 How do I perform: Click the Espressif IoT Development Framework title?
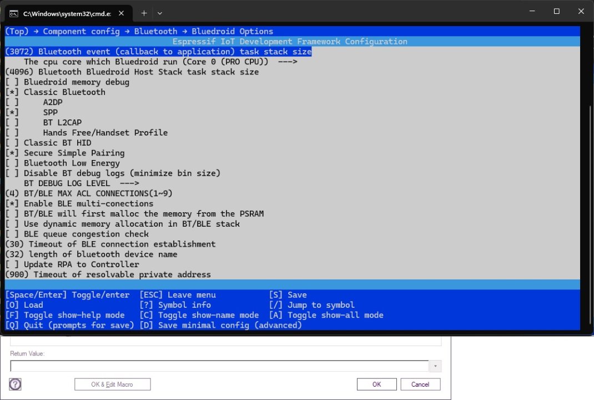[x=290, y=42]
